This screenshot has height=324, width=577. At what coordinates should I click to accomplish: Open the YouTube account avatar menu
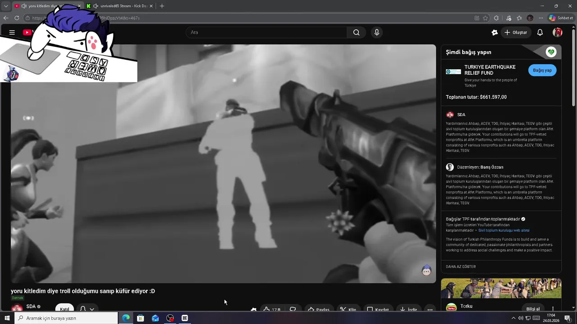[x=558, y=32]
